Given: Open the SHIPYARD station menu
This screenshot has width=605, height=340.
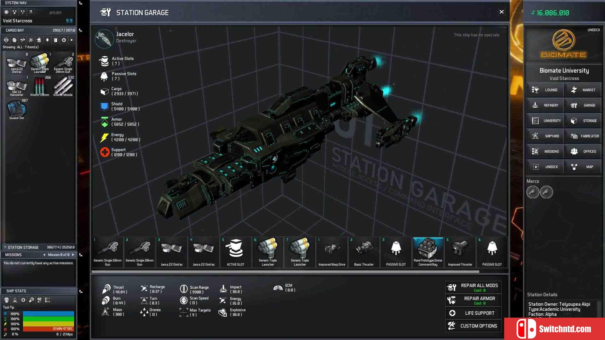Looking at the screenshot, I should point(545,136).
